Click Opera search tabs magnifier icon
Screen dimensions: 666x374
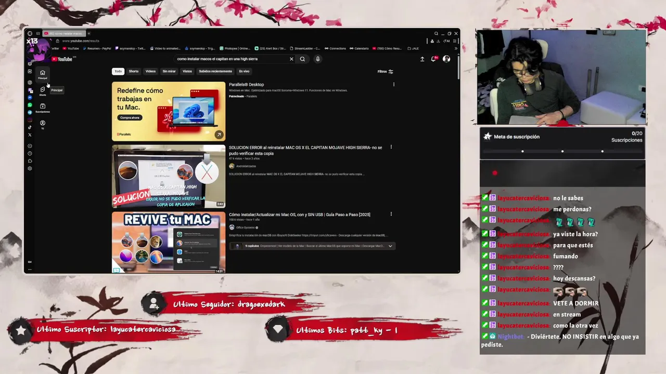(x=436, y=33)
